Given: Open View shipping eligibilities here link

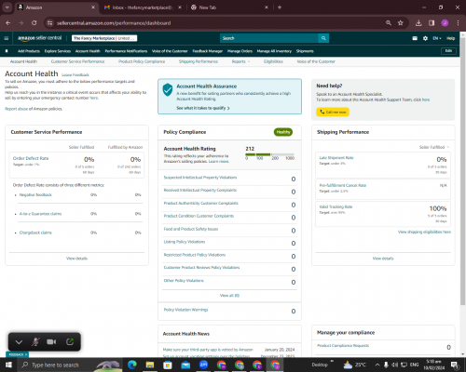Looking at the screenshot, I should (x=424, y=232).
